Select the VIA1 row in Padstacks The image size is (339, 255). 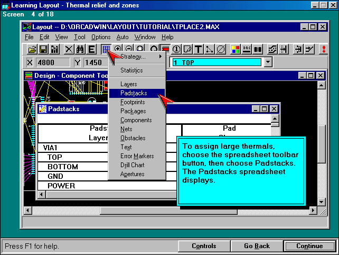click(x=52, y=148)
